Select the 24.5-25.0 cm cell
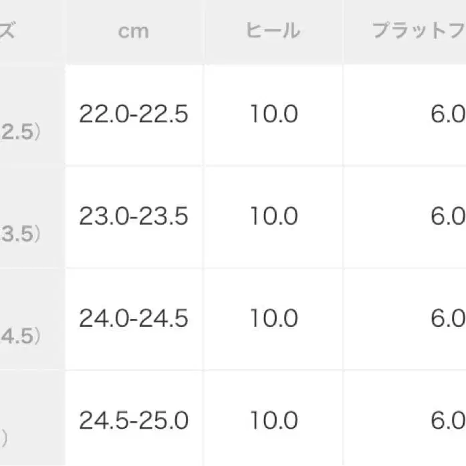 click(x=134, y=421)
